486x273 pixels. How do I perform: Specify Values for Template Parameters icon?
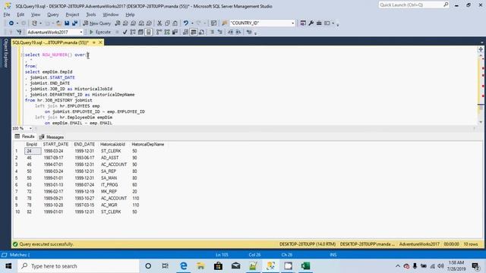(x=249, y=32)
